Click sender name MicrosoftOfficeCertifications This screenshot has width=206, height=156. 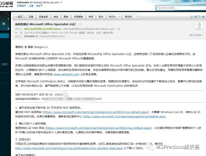pyautogui.click(x=43, y=29)
